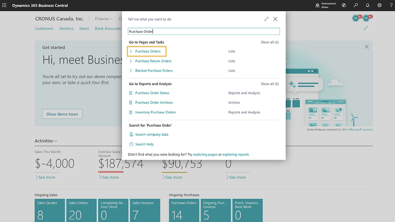Open the Purchase Return Orders result
This screenshot has width=395, height=222.
click(153, 61)
